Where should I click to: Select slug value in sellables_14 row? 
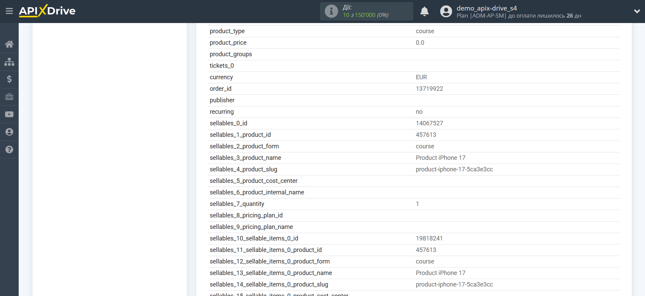point(454,284)
